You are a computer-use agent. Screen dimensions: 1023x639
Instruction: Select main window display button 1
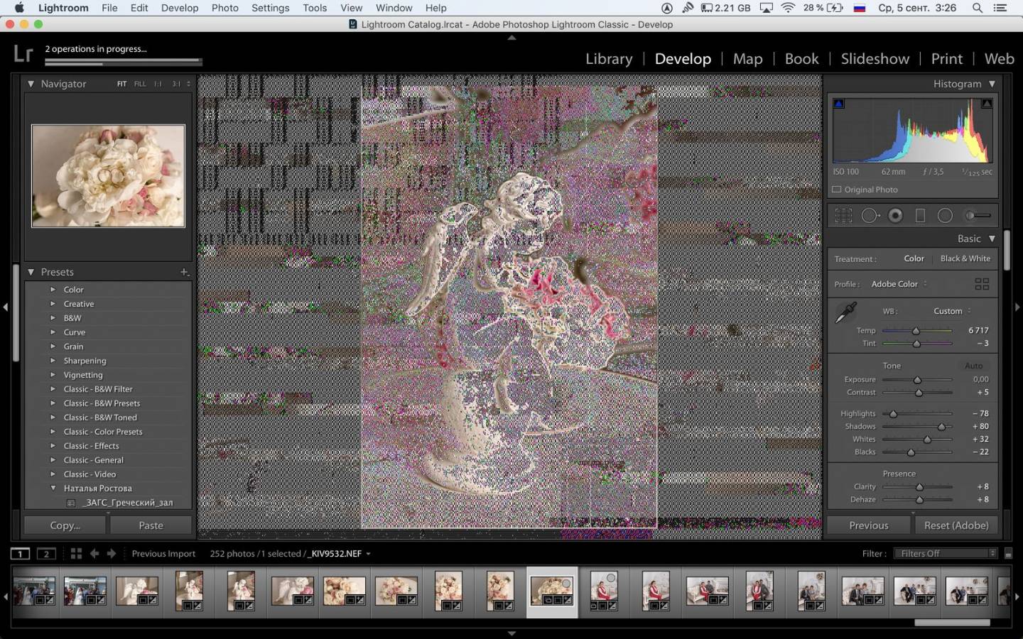[x=20, y=554]
